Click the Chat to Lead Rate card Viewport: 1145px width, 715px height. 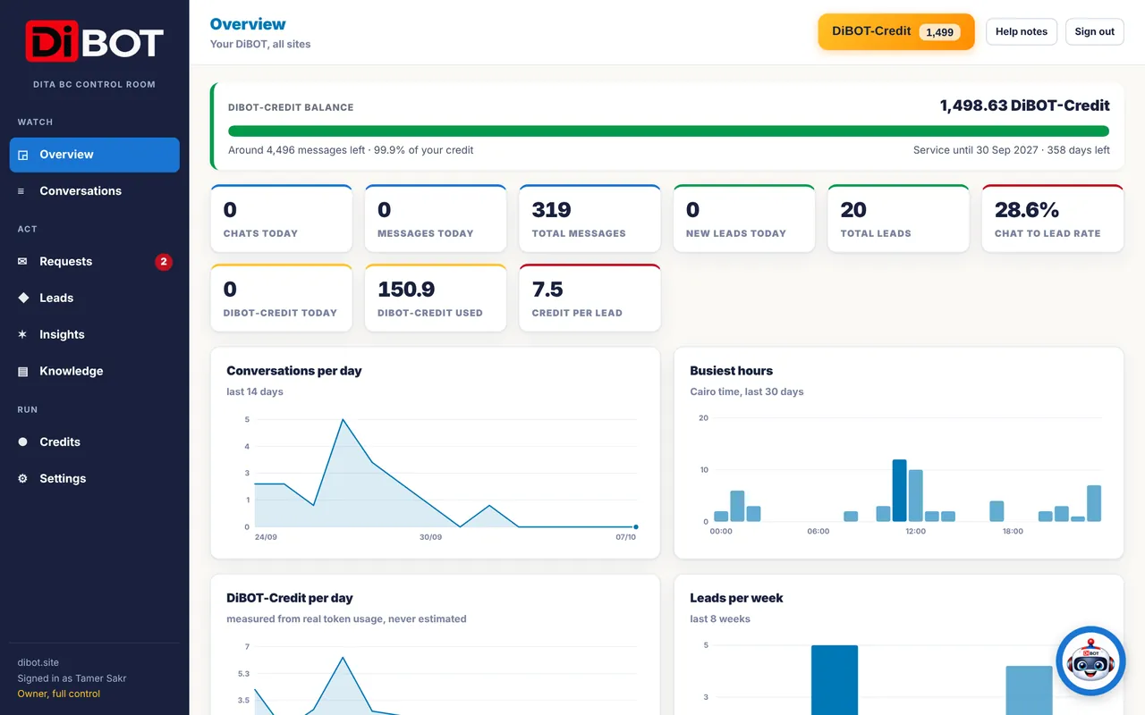[1053, 218]
